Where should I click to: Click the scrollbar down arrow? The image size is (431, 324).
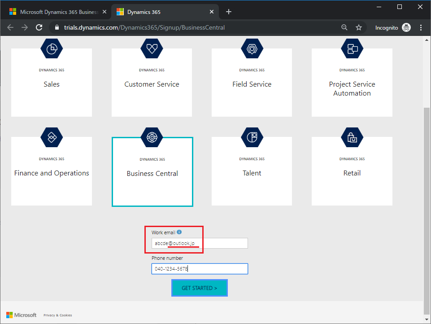pyautogui.click(x=427, y=320)
